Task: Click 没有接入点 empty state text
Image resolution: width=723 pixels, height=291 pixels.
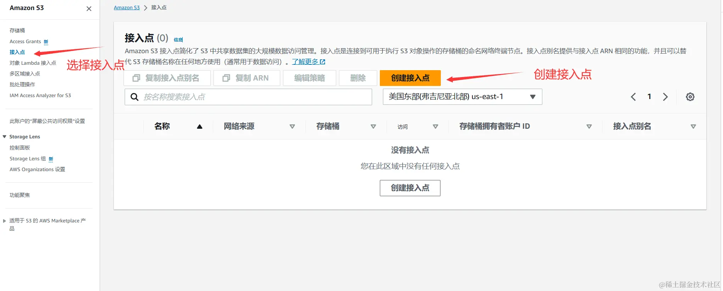Action: point(410,150)
